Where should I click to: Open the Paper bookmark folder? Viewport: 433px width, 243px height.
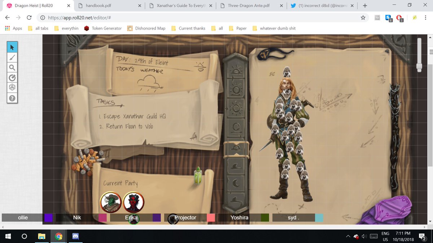pyautogui.click(x=238, y=28)
